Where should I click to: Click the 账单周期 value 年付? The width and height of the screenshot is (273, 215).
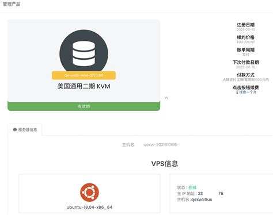click(x=245, y=55)
